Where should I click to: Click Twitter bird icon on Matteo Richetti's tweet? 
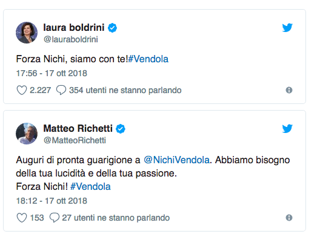tap(287, 129)
